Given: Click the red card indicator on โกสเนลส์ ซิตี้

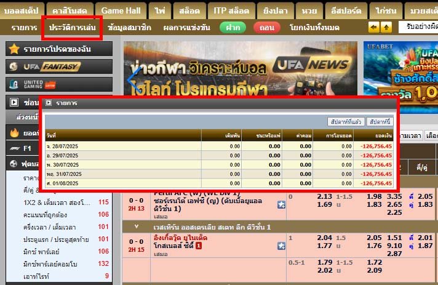Looking at the screenshot, I should tap(199, 246).
